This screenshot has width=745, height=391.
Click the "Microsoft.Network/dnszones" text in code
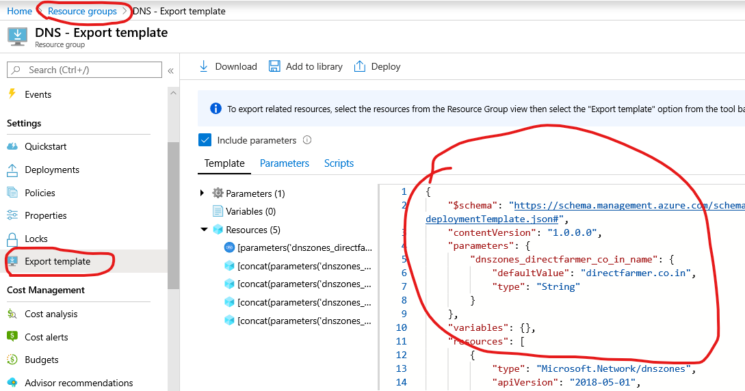[614, 368]
